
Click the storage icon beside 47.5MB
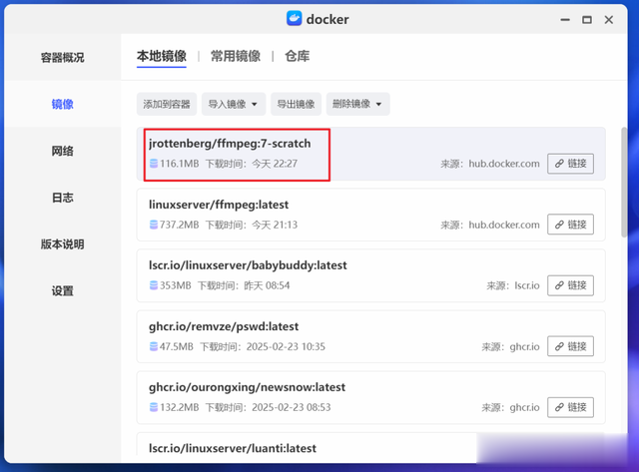(154, 346)
